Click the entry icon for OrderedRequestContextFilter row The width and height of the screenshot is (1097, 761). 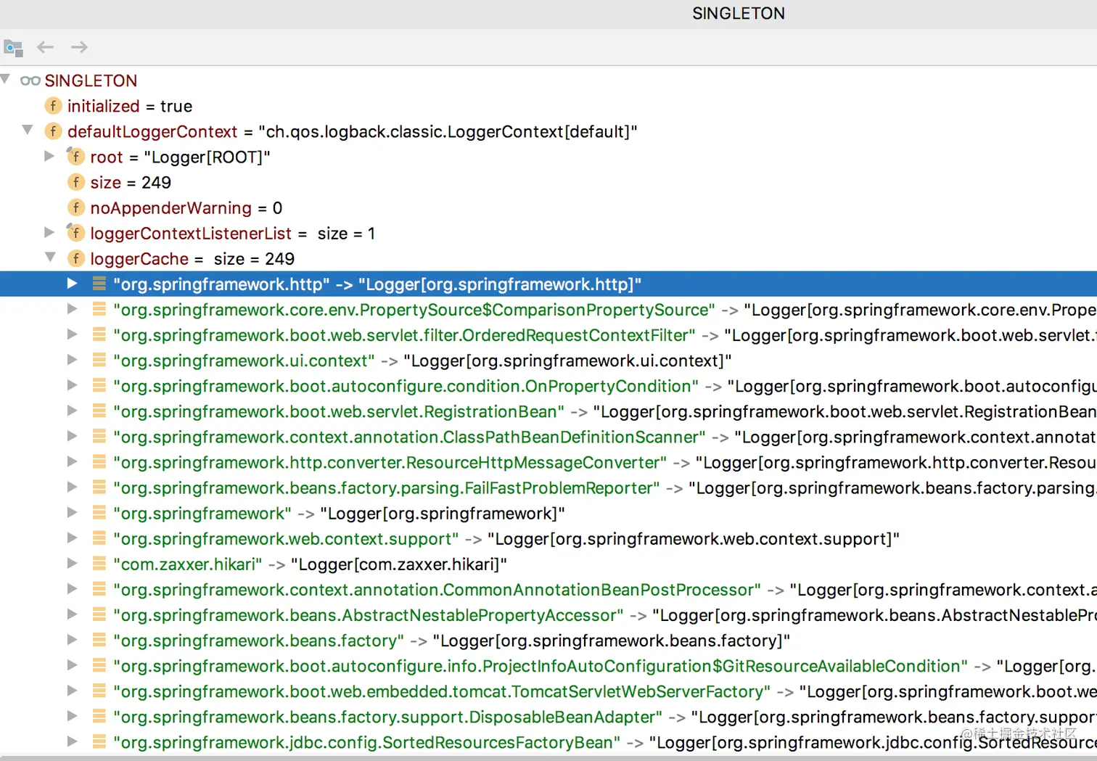coord(99,334)
